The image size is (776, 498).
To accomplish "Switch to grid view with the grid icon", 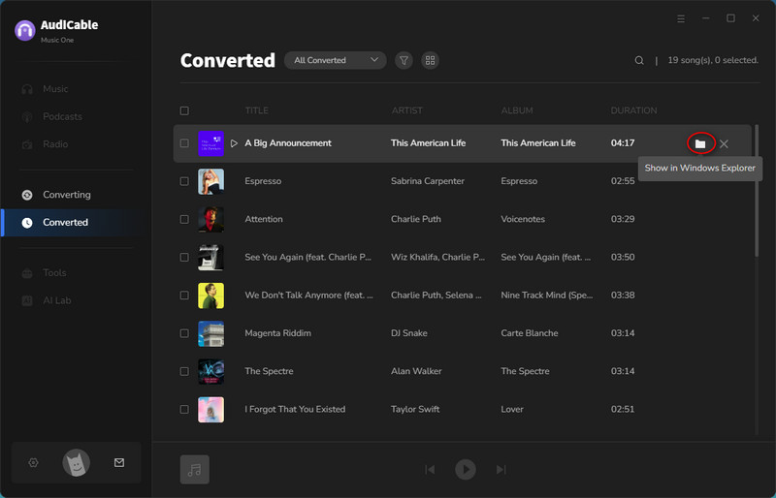I will (x=430, y=60).
